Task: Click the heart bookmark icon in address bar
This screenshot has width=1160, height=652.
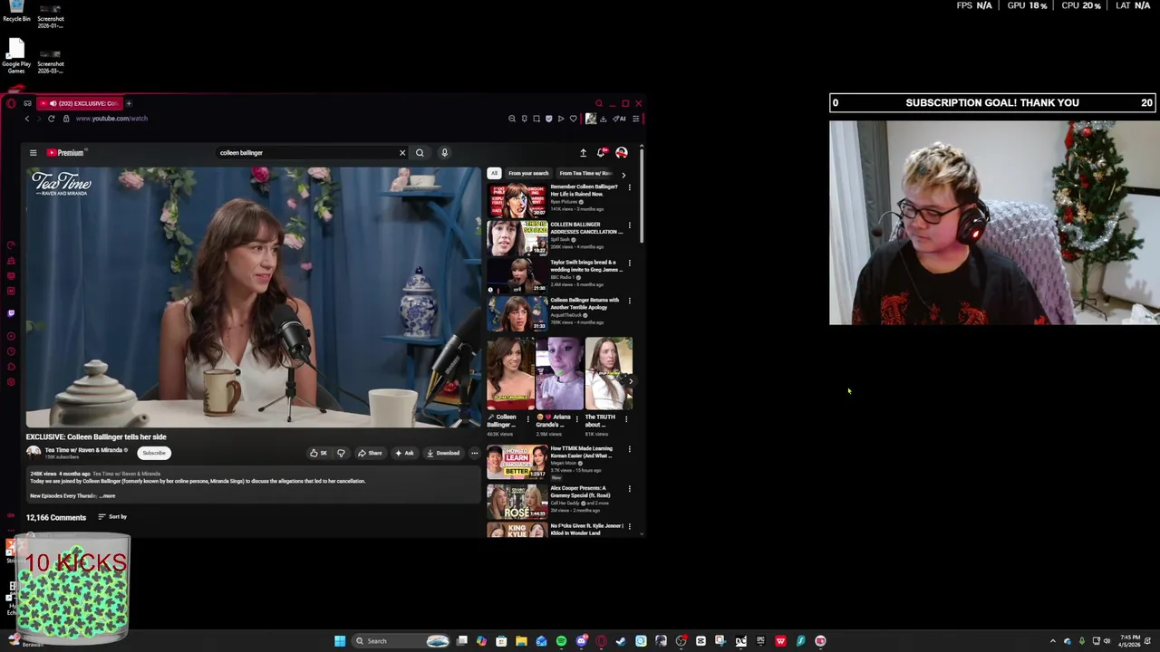Action: point(573,119)
